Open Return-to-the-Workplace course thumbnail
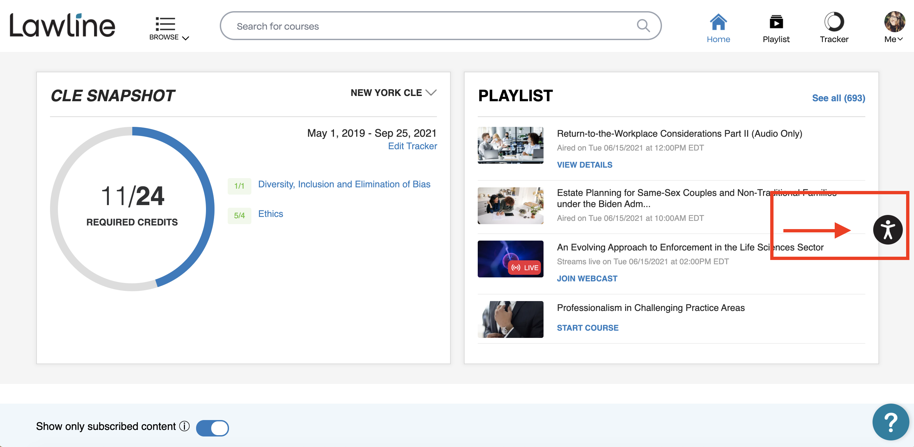Image resolution: width=914 pixels, height=447 pixels. tap(510, 145)
